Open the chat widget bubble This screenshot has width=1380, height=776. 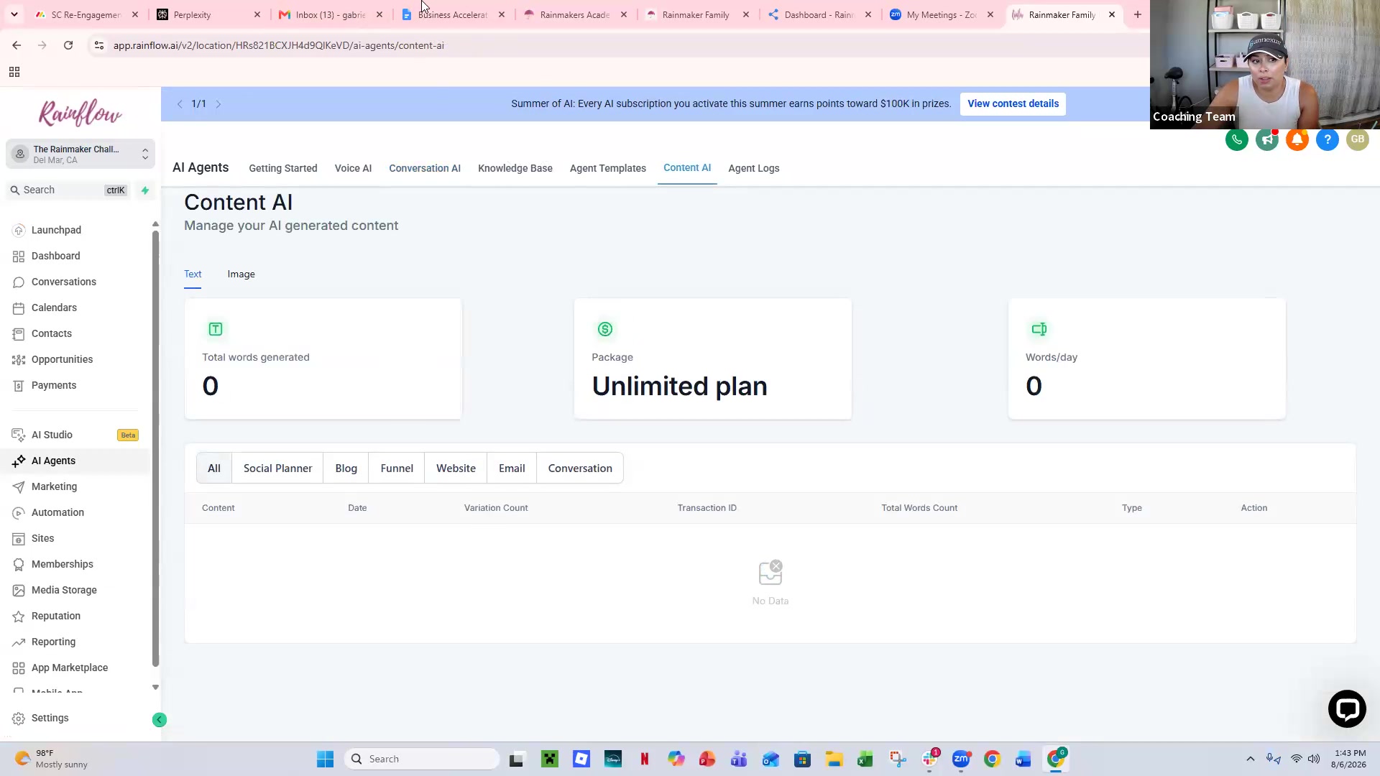(x=1346, y=708)
